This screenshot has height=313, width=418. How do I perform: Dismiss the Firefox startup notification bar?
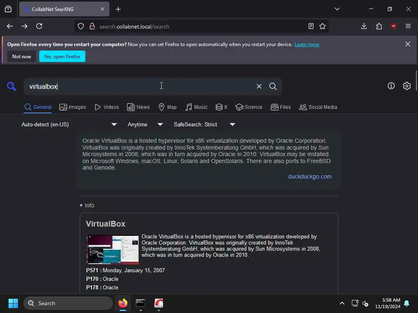coord(408,44)
